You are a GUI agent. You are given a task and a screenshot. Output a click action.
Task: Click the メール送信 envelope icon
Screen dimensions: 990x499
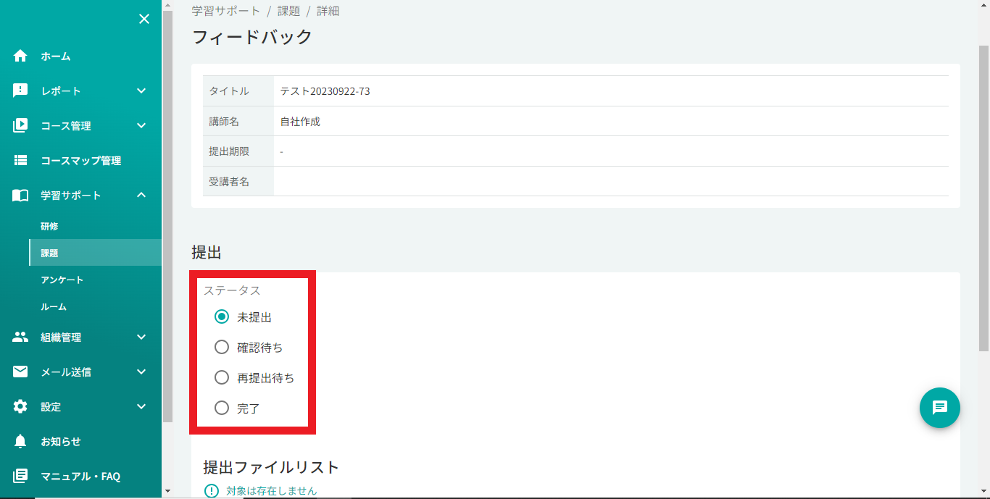click(20, 372)
